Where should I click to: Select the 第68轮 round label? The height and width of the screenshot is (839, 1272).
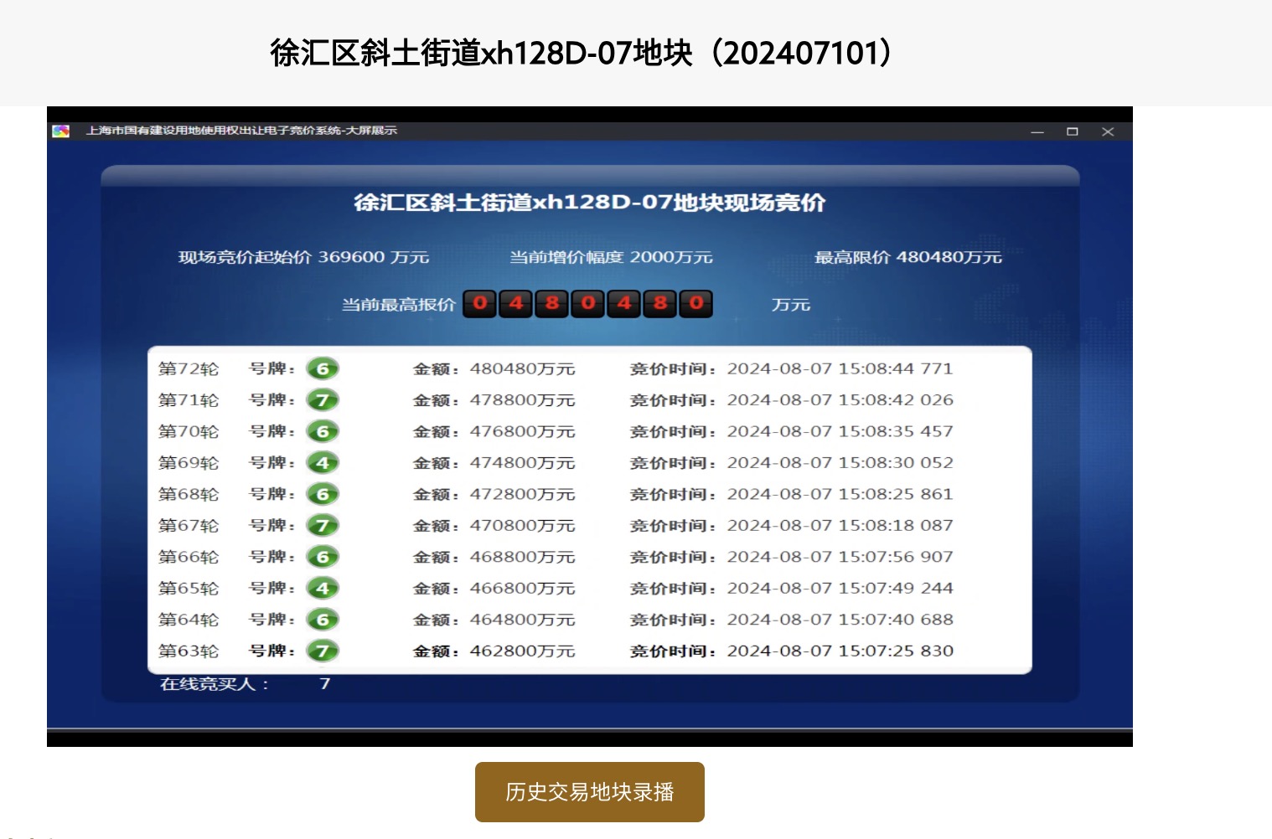pyautogui.click(x=189, y=495)
